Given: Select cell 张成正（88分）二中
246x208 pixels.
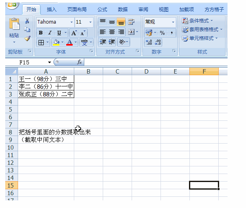Looking at the screenshot, I should pyautogui.click(x=46, y=94).
